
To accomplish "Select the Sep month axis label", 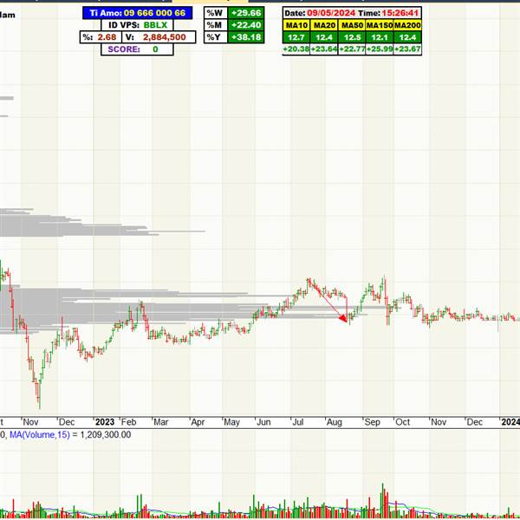I will point(372,422).
